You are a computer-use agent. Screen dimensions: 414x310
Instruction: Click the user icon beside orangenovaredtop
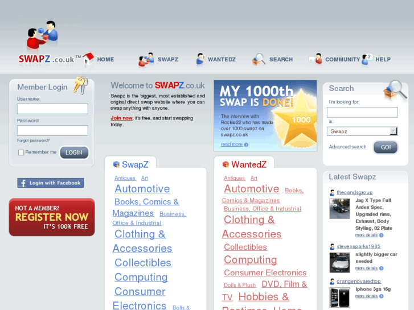tap(332, 282)
